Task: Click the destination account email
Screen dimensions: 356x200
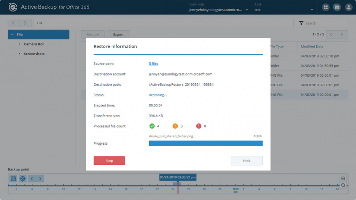Action: pos(181,74)
